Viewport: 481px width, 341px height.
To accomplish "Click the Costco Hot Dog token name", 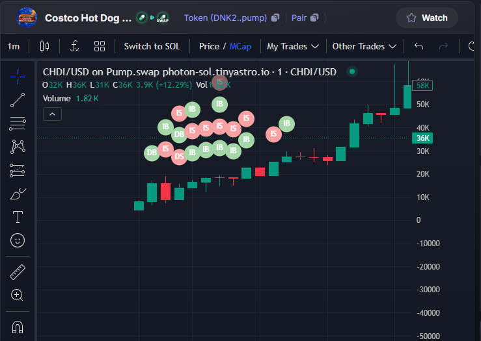I will pyautogui.click(x=88, y=18).
